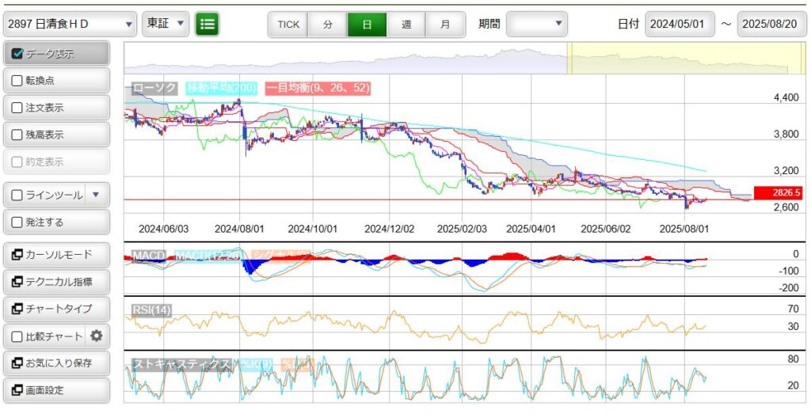The width and height of the screenshot is (811, 414).
Task: Switch to the 週 weekly tab
Action: (x=406, y=24)
